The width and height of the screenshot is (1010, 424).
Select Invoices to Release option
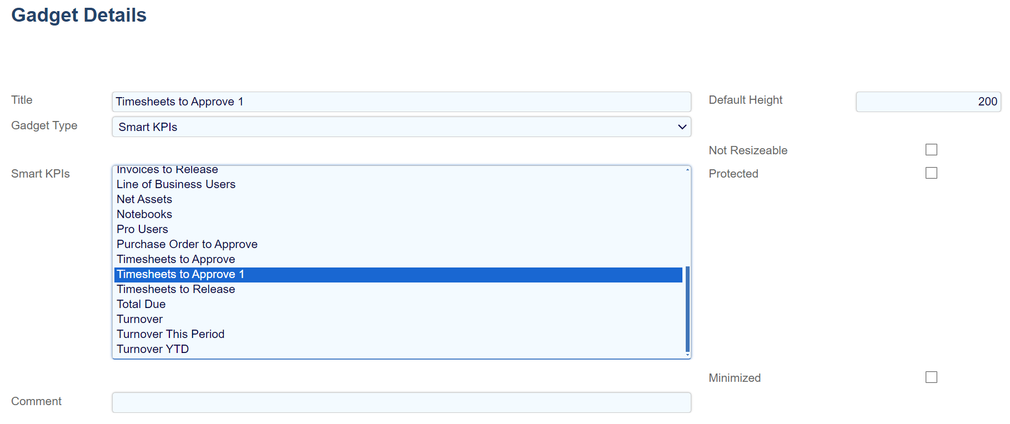point(167,170)
